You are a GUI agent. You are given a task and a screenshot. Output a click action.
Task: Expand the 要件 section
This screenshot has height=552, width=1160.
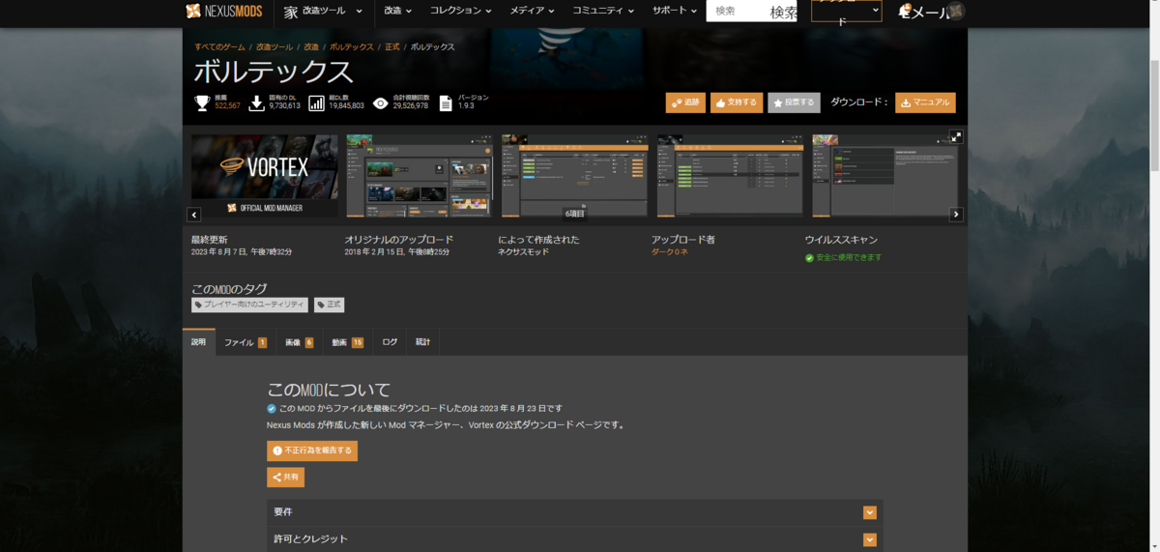(x=575, y=512)
